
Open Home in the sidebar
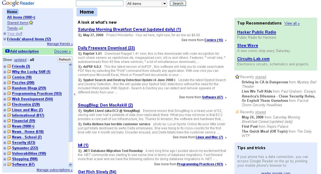(12, 12)
